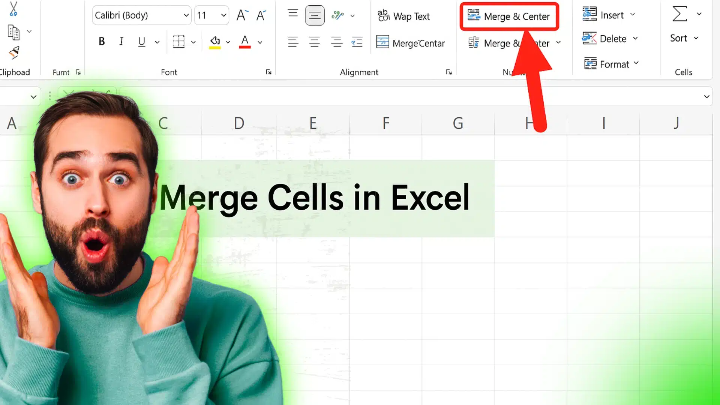Click the Increase Indent icon
Image resolution: width=720 pixels, height=405 pixels.
click(x=357, y=42)
